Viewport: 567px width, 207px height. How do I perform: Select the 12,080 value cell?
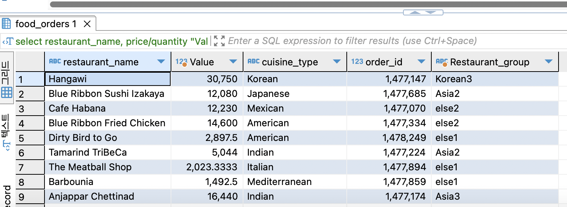207,94
